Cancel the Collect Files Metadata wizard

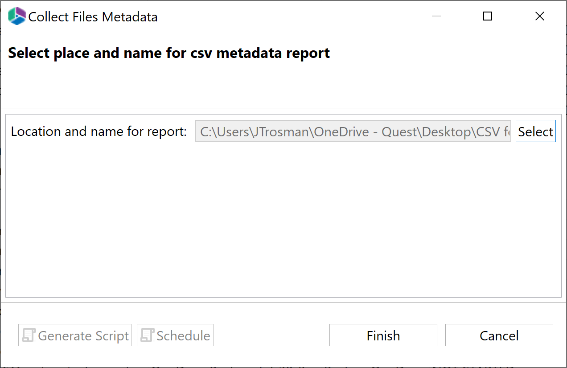point(499,335)
